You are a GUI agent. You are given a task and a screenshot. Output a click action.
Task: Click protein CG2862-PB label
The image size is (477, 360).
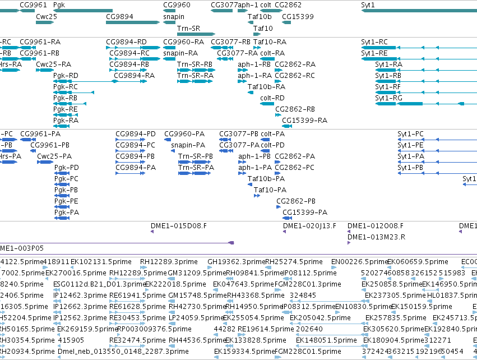coord(296,201)
